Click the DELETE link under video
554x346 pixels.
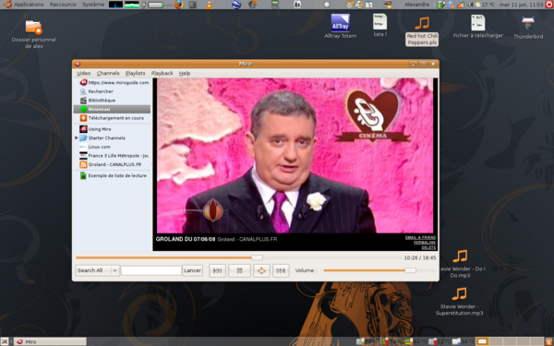coord(428,247)
